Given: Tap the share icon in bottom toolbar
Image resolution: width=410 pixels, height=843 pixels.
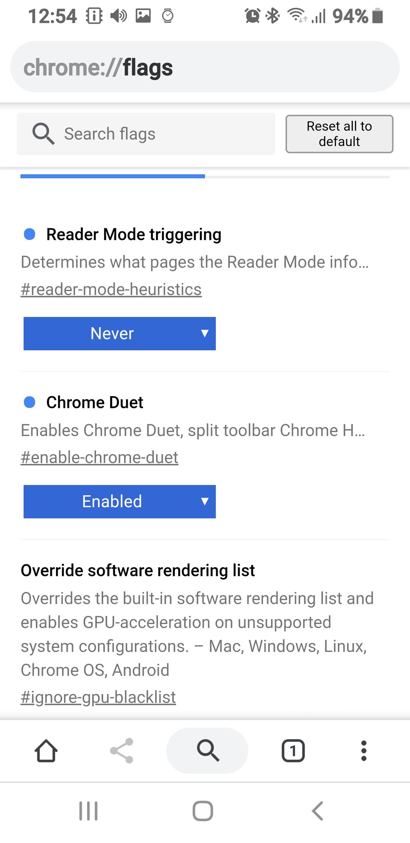Looking at the screenshot, I should click(x=122, y=751).
